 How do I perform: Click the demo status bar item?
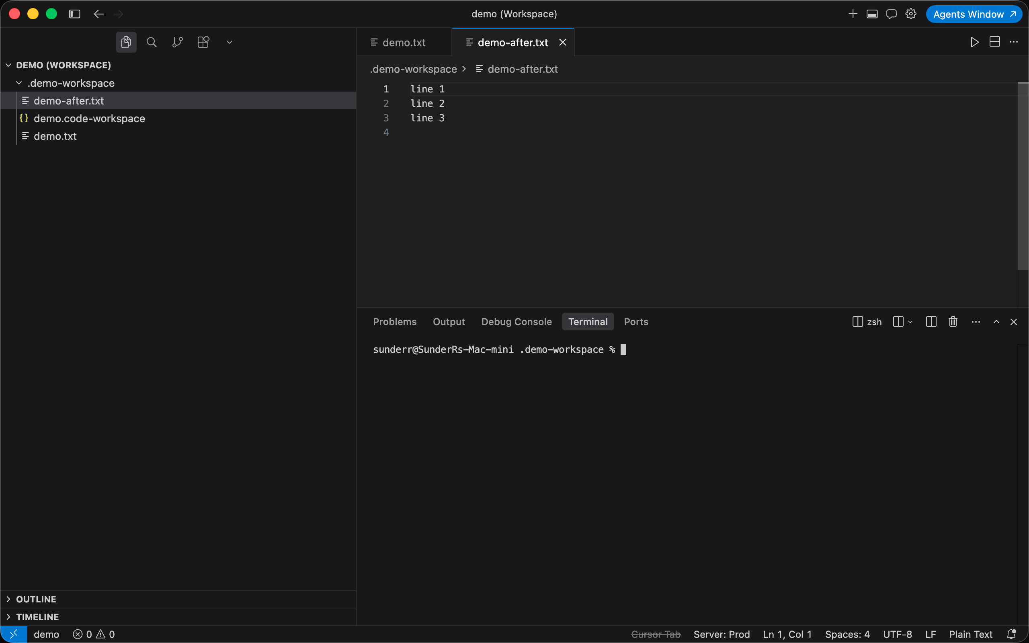click(46, 634)
